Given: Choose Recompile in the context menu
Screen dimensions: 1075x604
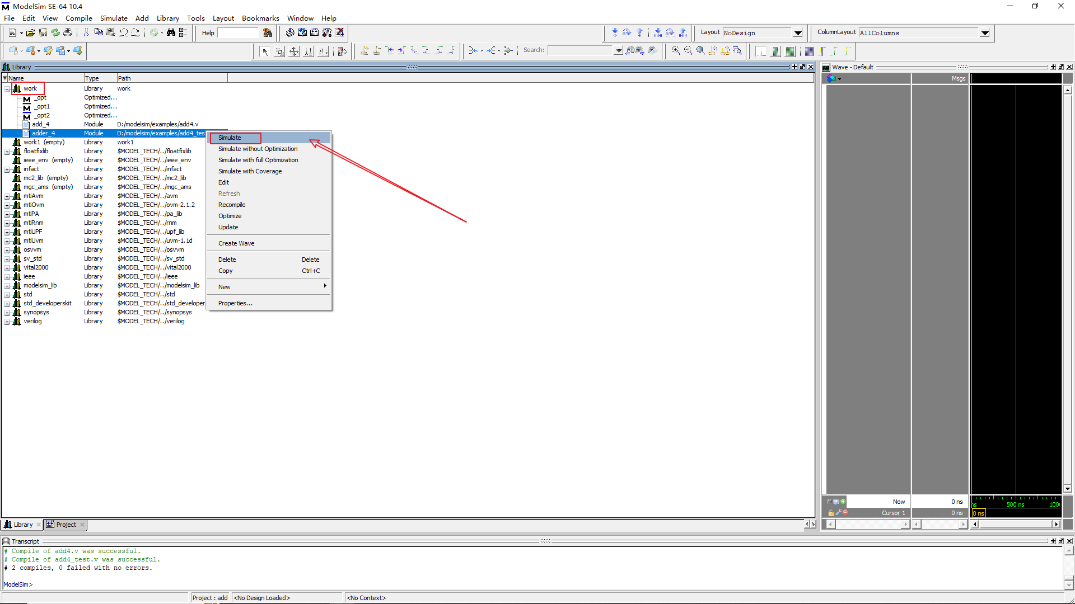Looking at the screenshot, I should (270, 205).
